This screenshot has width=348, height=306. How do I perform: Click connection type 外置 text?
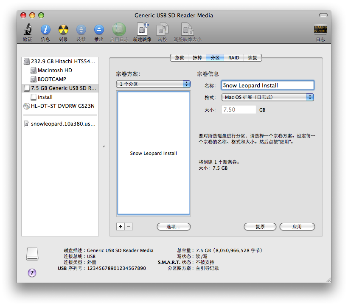(91, 262)
